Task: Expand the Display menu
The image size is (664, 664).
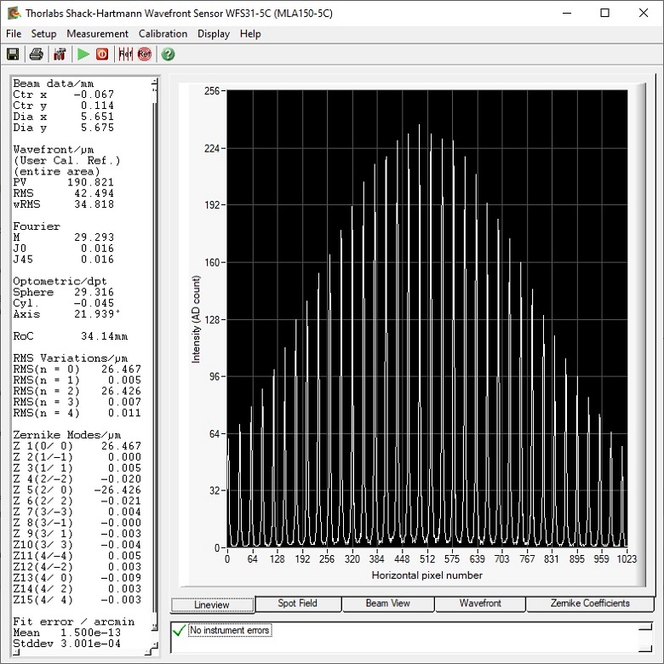Action: pyautogui.click(x=214, y=34)
